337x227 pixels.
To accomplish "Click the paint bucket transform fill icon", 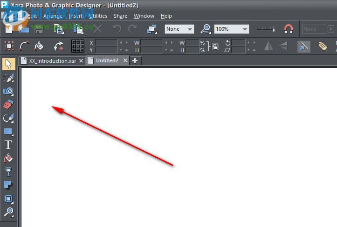I will pos(39,46).
